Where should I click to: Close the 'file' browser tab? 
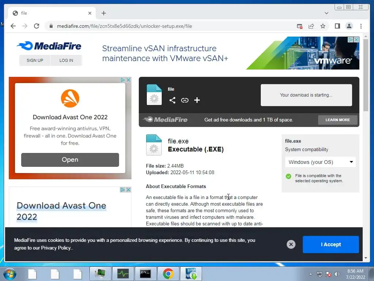tap(90, 13)
